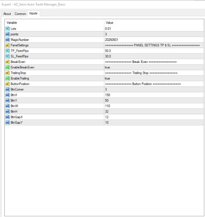Select the EnableTrailing variable name
The width and height of the screenshot is (205, 217).
[x=20, y=78]
